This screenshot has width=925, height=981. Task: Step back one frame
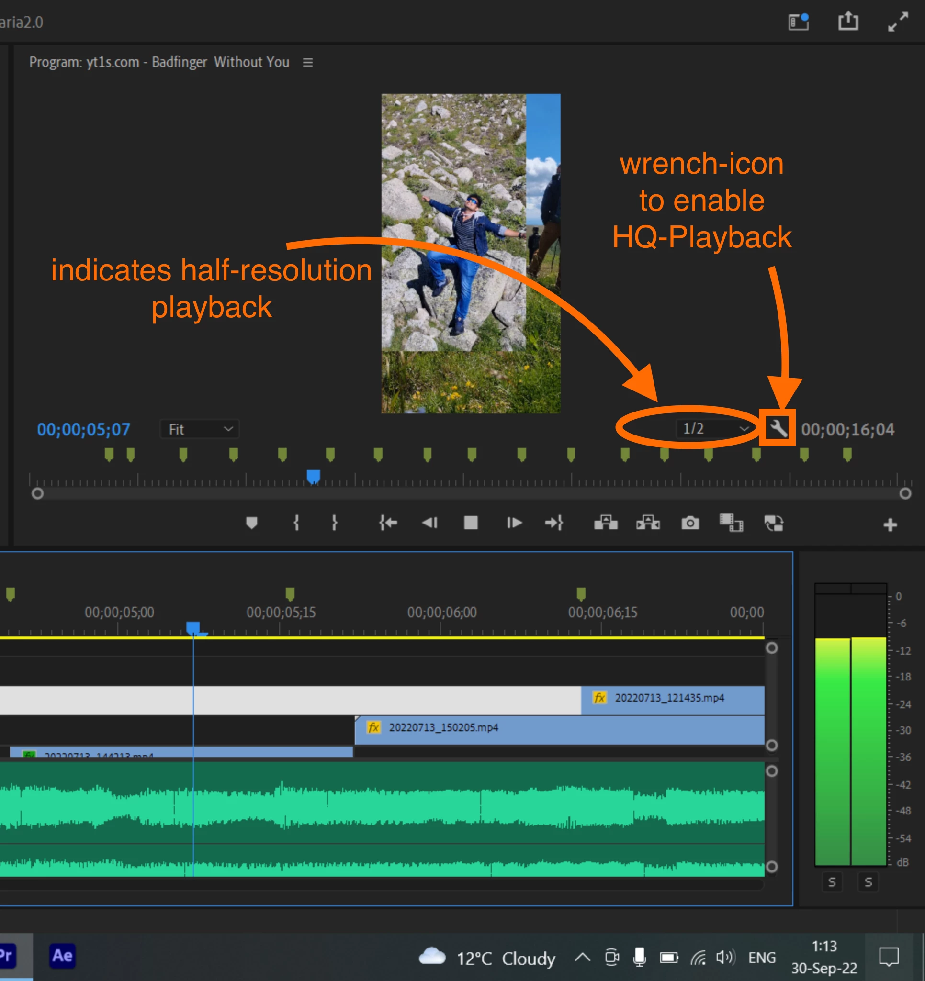pos(429,523)
